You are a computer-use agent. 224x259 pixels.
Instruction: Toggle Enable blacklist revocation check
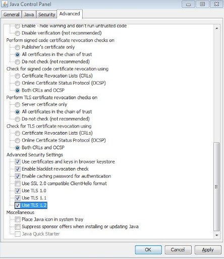[18, 169]
